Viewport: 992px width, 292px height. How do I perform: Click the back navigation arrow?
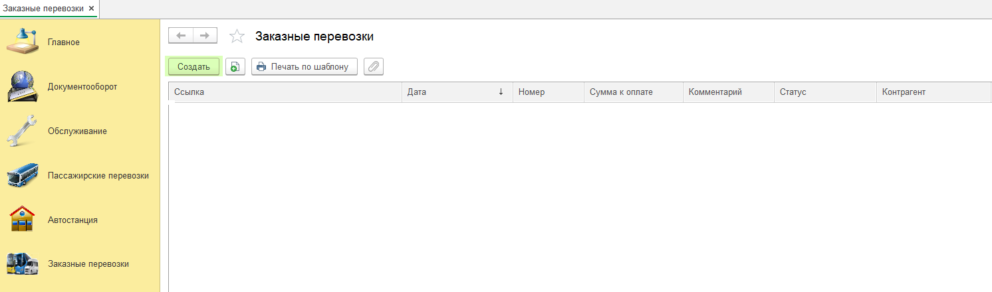181,36
